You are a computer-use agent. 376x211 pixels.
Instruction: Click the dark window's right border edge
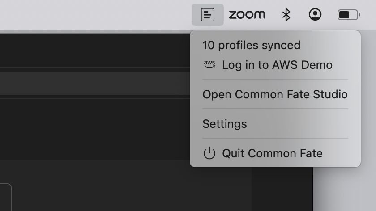click(x=312, y=189)
